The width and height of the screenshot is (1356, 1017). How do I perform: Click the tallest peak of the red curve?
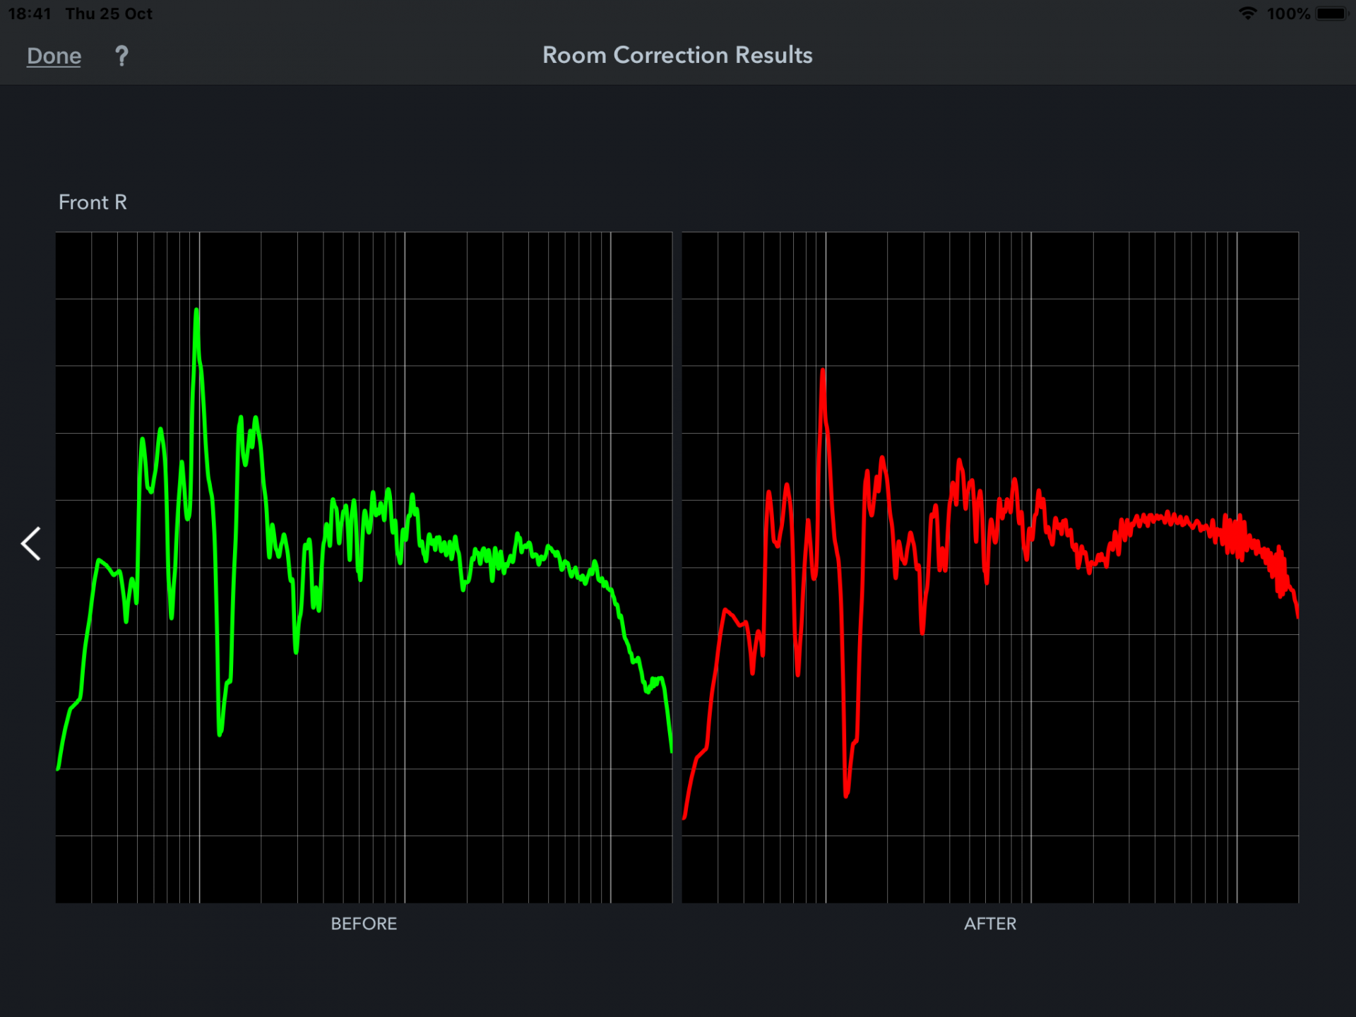tap(823, 371)
